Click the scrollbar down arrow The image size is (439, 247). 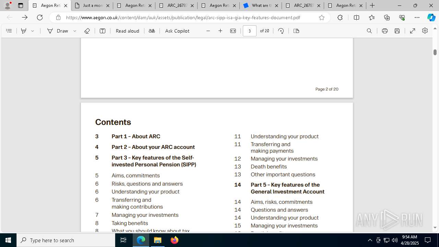tap(435, 227)
